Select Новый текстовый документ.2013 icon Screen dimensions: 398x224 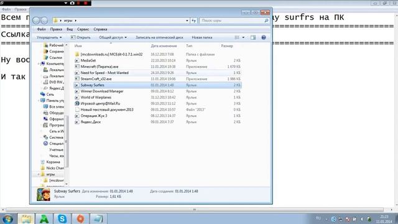[77, 110]
